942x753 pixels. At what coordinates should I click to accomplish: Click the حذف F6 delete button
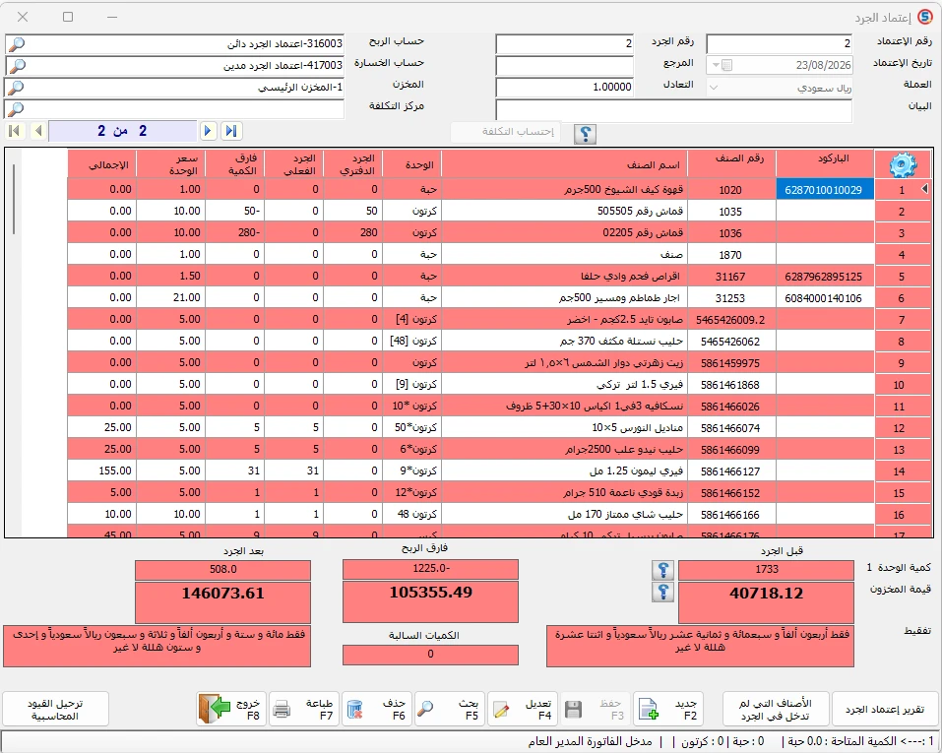[x=377, y=709]
